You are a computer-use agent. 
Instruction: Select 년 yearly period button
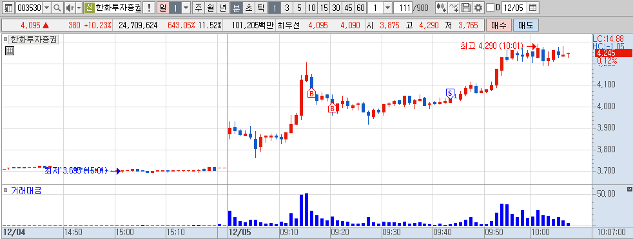222,8
